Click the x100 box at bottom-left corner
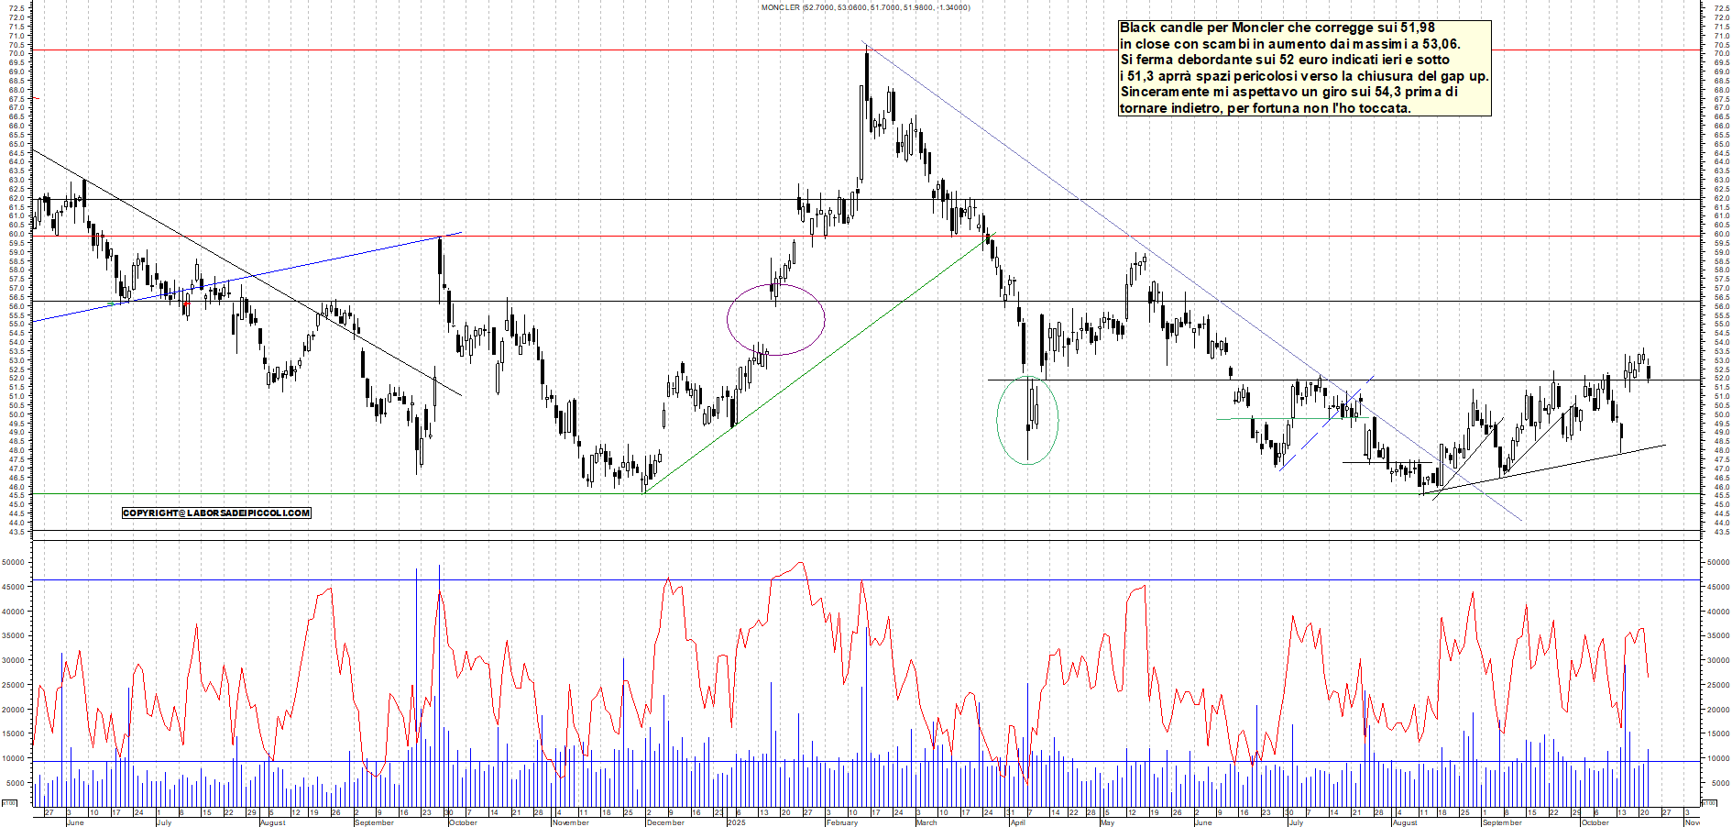 tap(9, 803)
